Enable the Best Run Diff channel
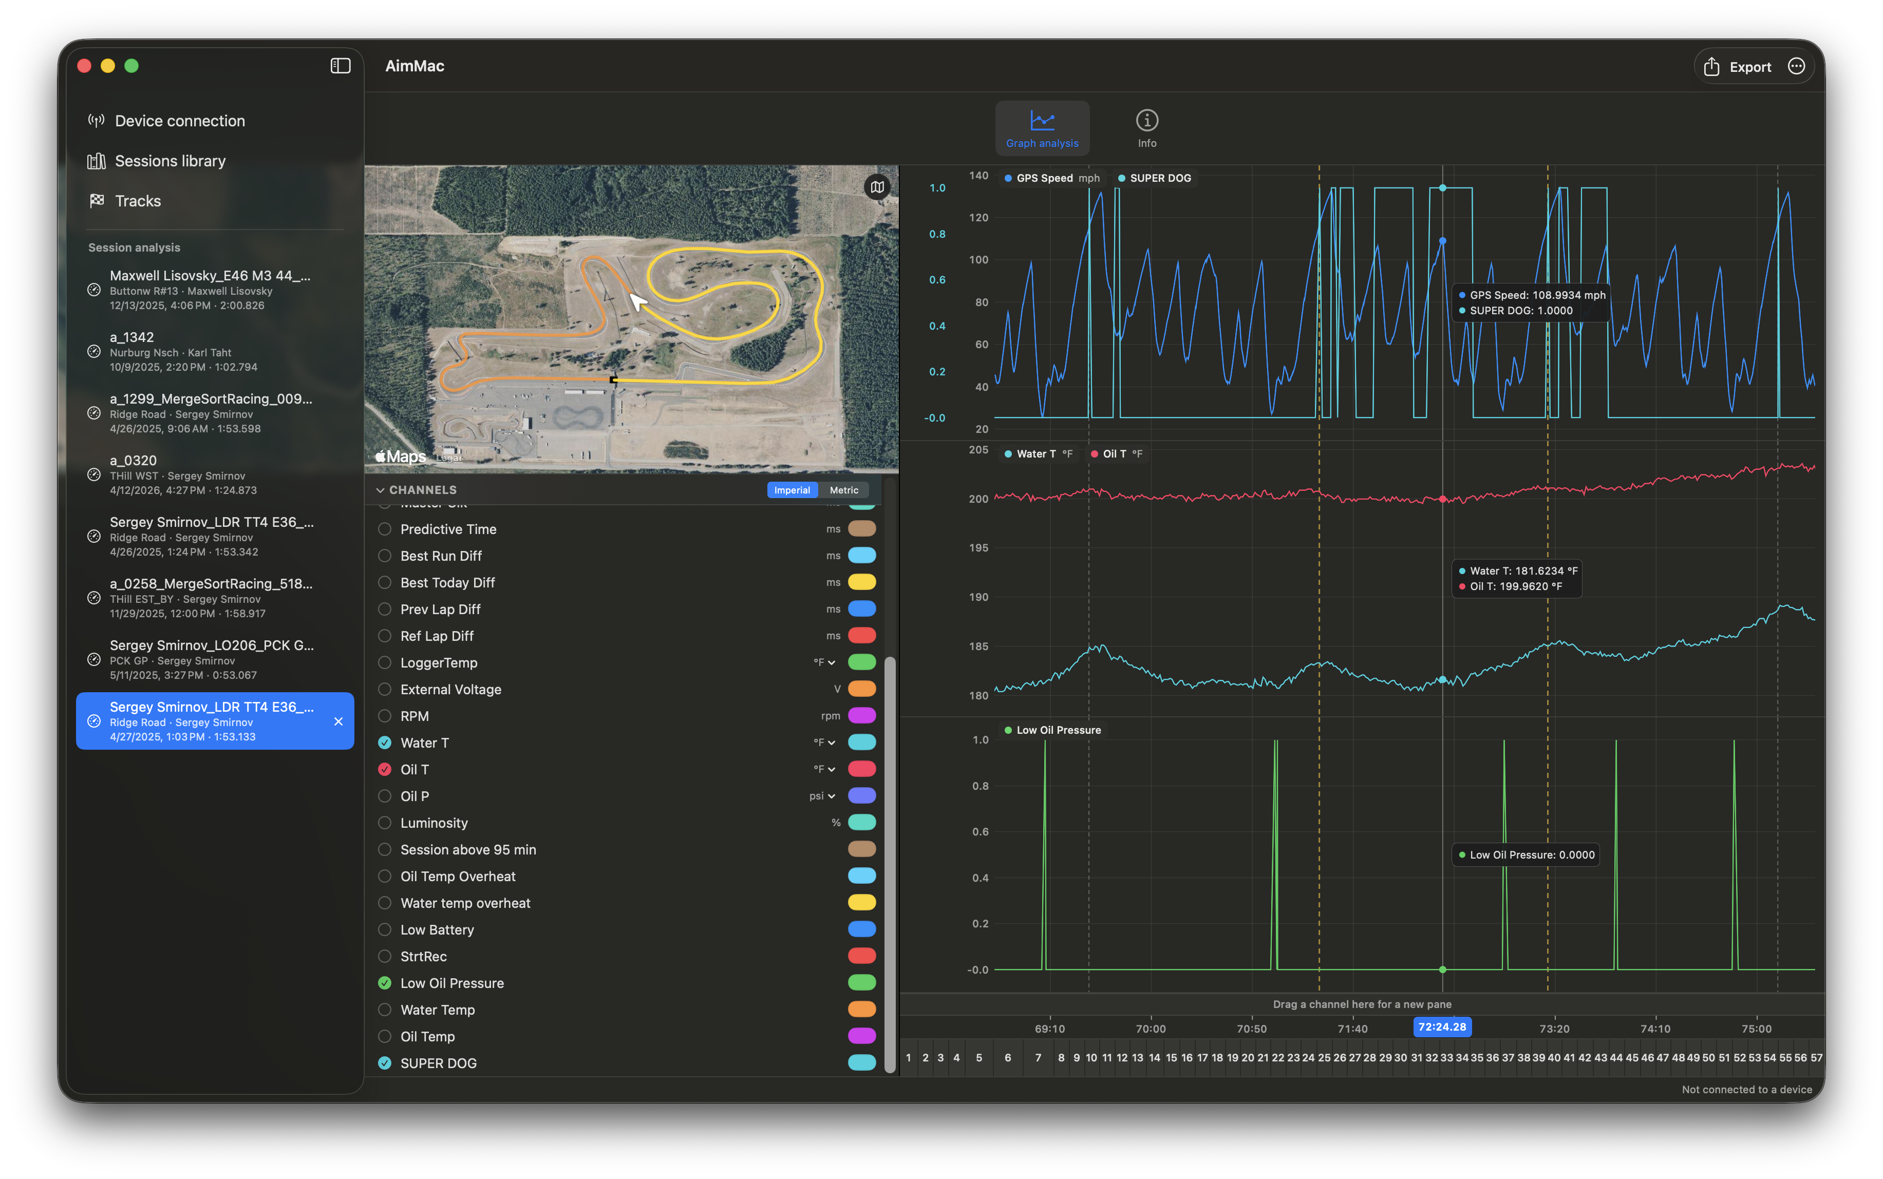 pos(385,555)
